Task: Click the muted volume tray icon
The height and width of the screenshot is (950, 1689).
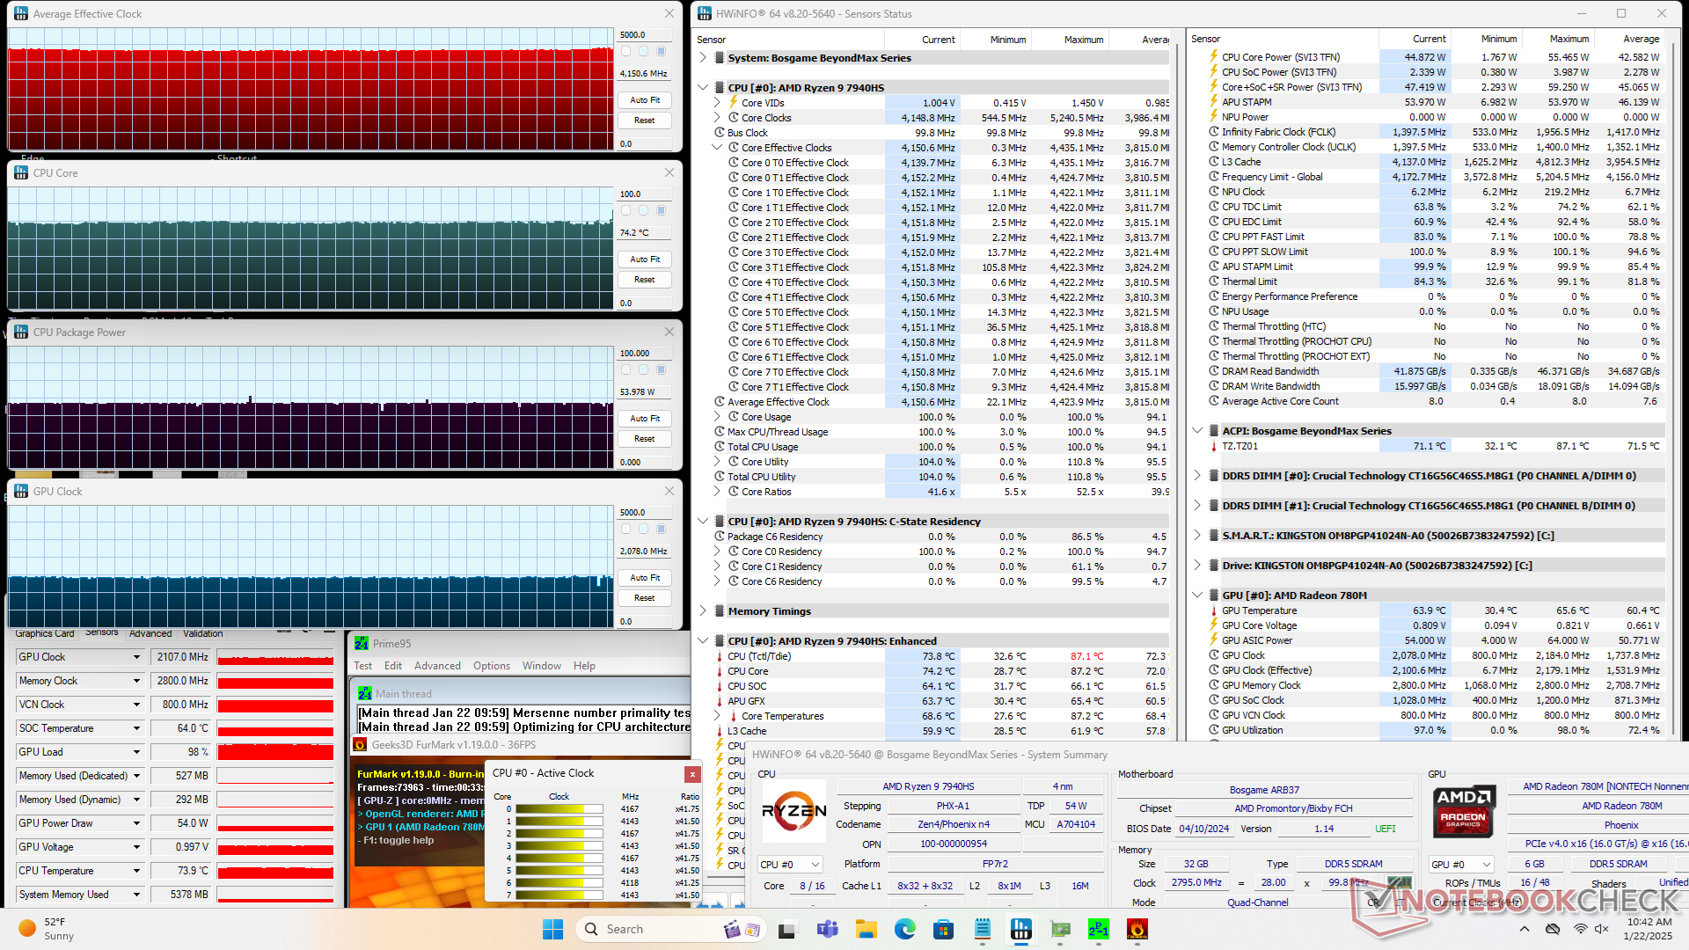Action: [1602, 929]
